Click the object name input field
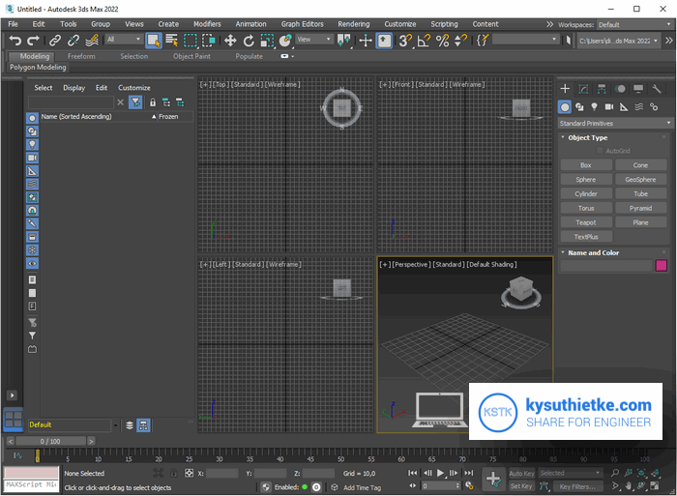The height and width of the screenshot is (496, 677). pos(605,266)
